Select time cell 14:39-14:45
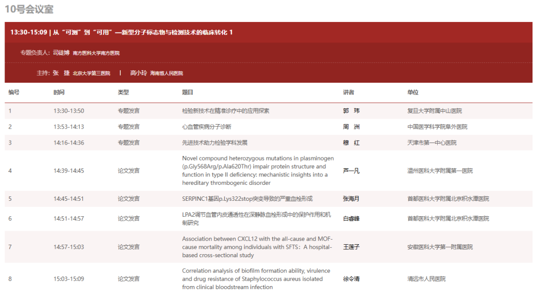Image resolution: width=539 pixels, height=299 pixels. click(x=69, y=170)
